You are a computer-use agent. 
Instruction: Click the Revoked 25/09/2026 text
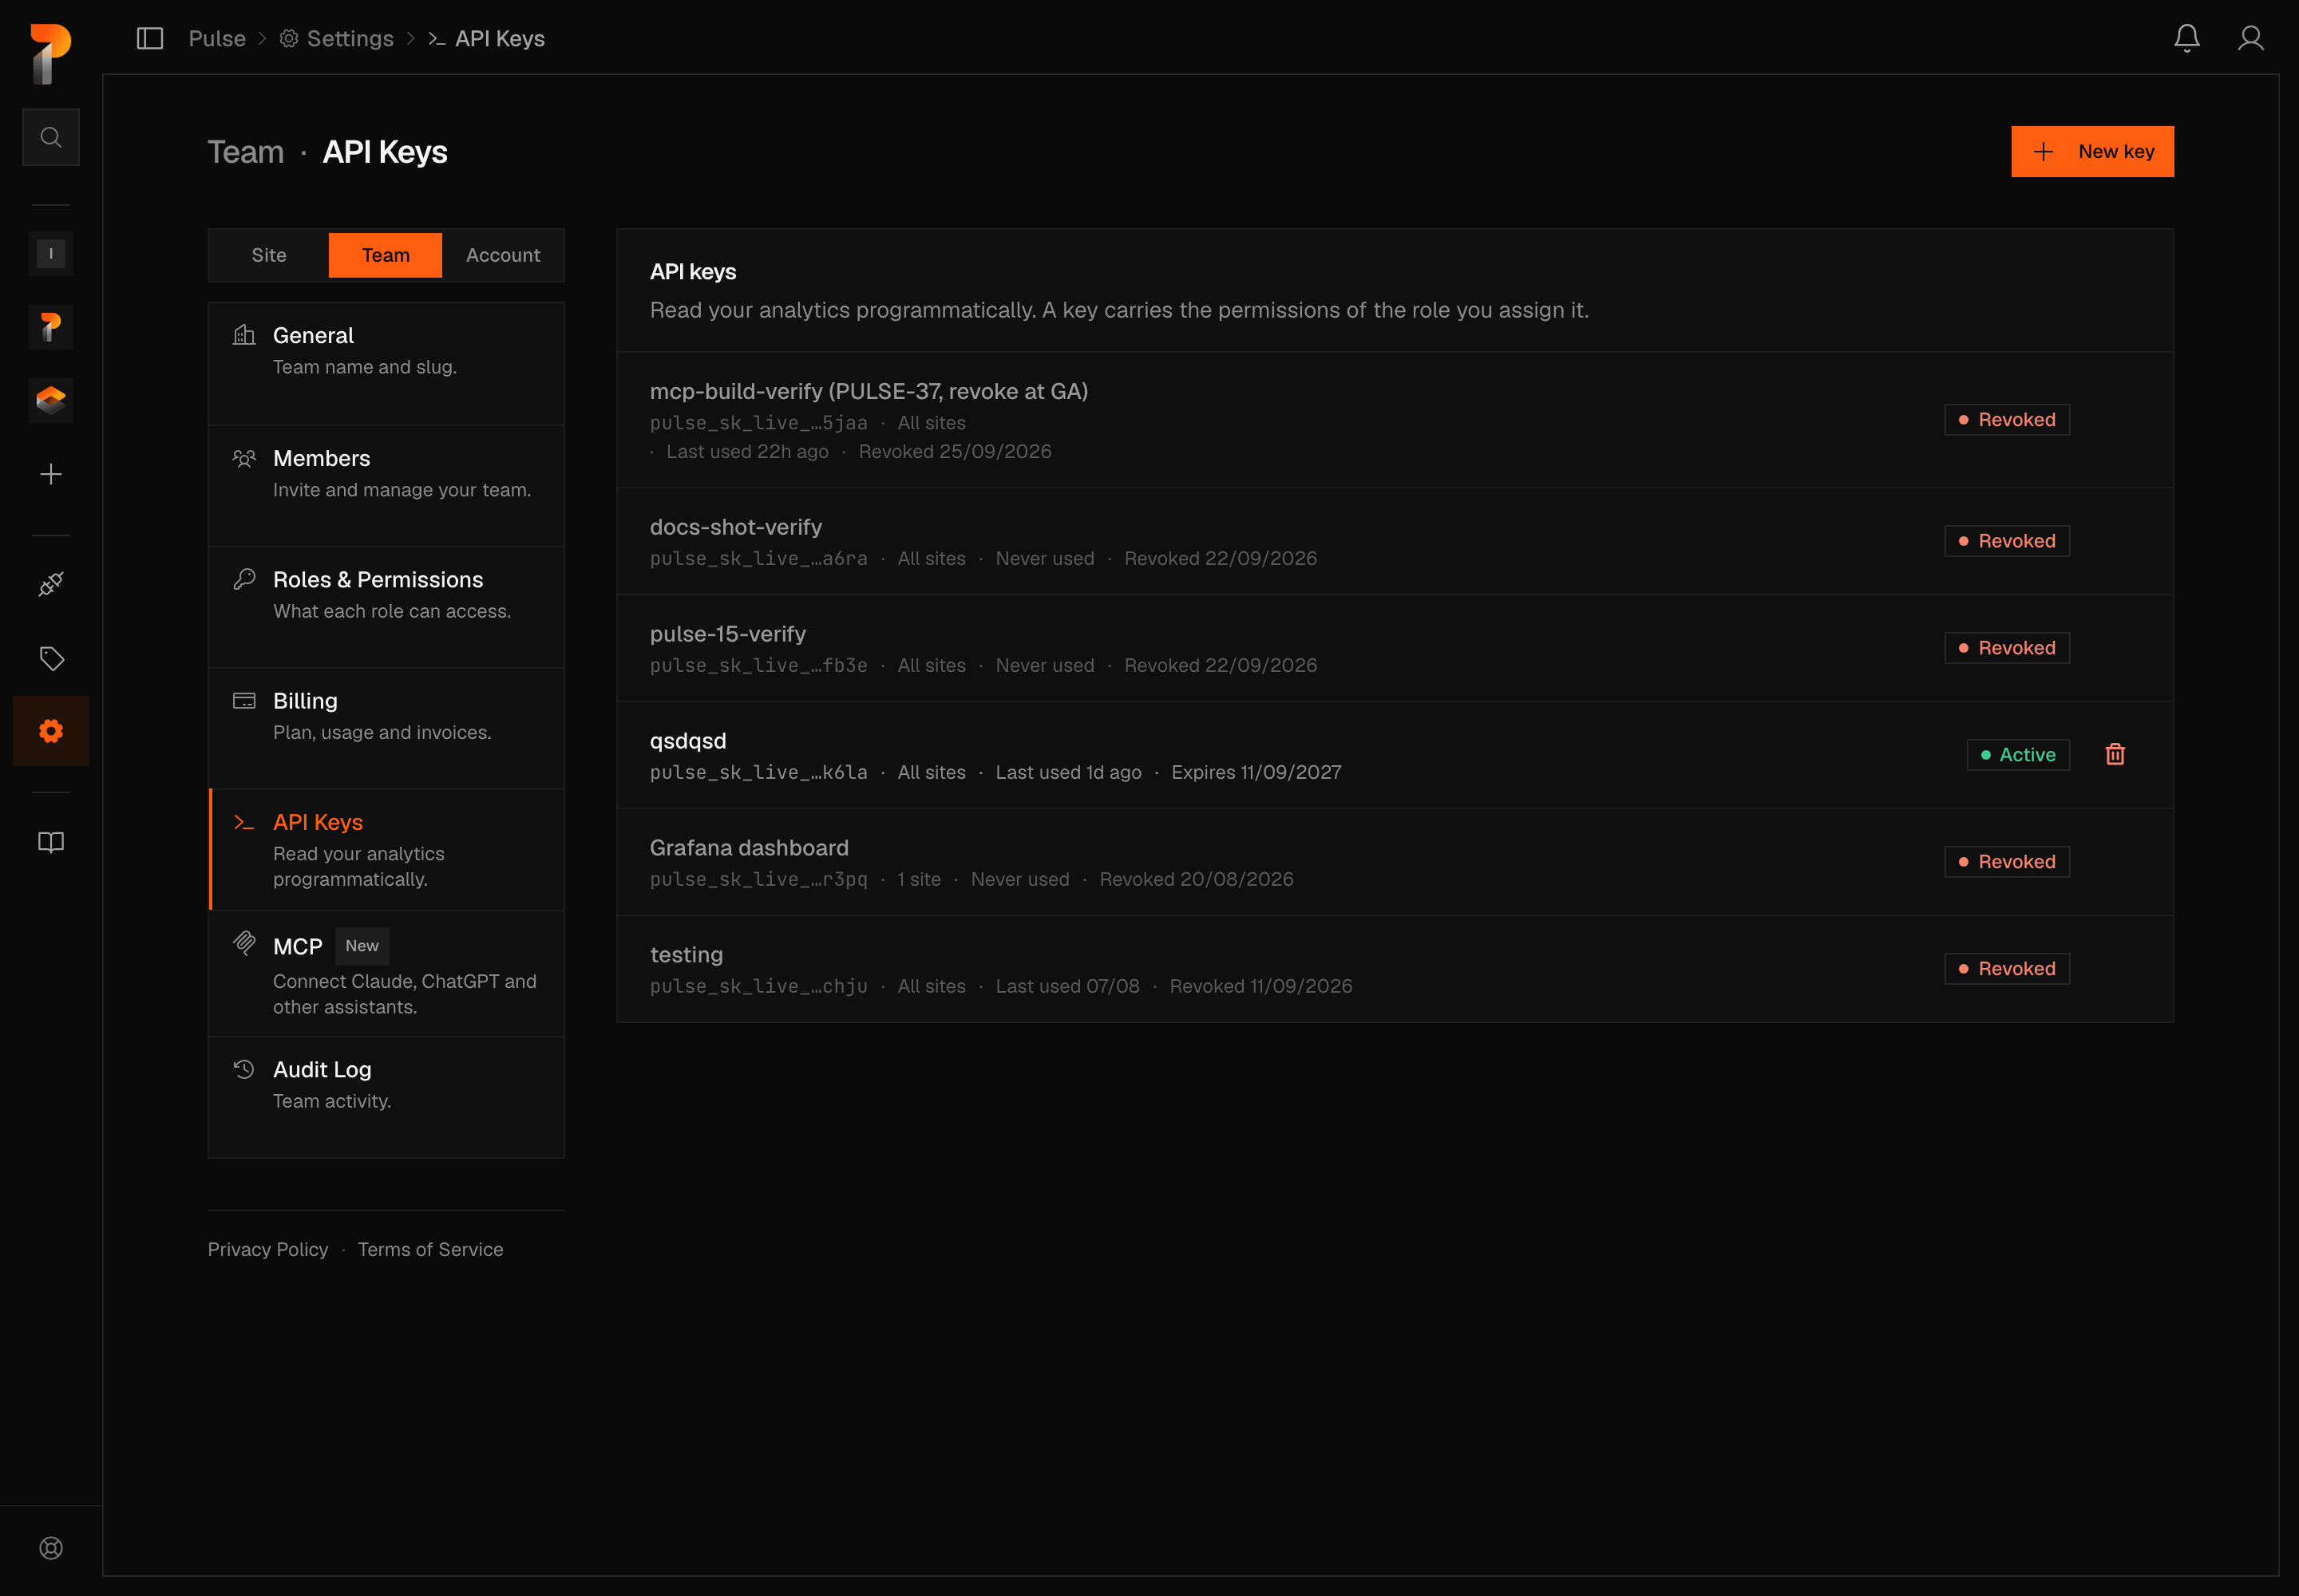[955, 451]
